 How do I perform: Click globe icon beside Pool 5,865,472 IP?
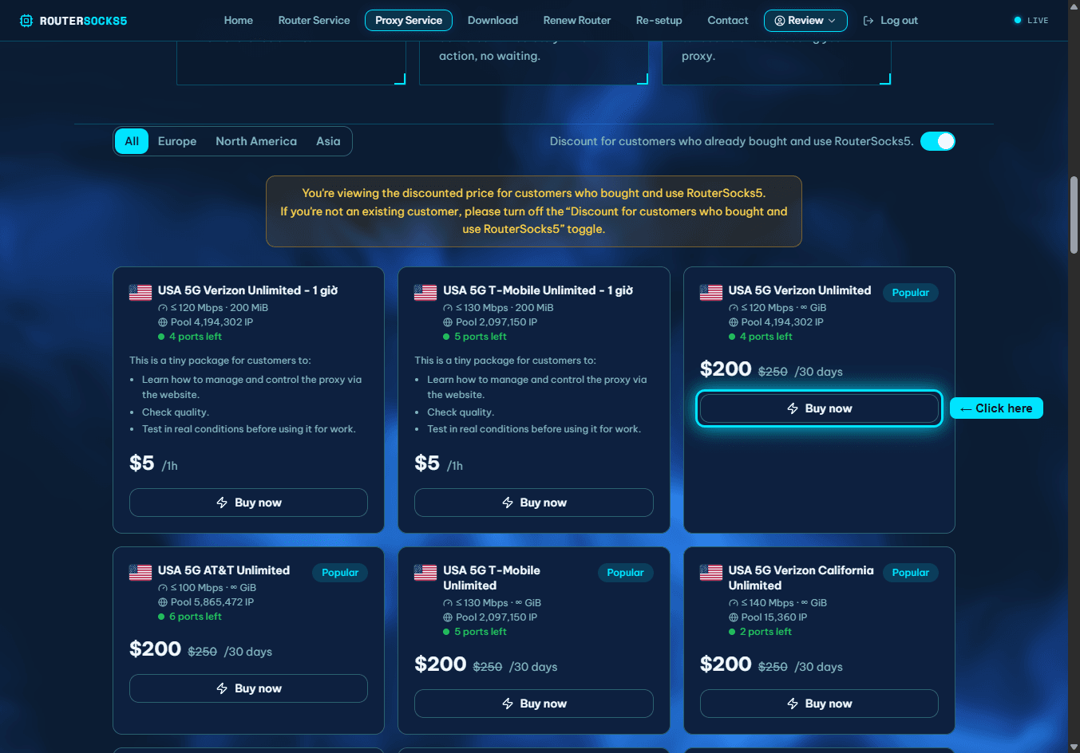point(163,602)
